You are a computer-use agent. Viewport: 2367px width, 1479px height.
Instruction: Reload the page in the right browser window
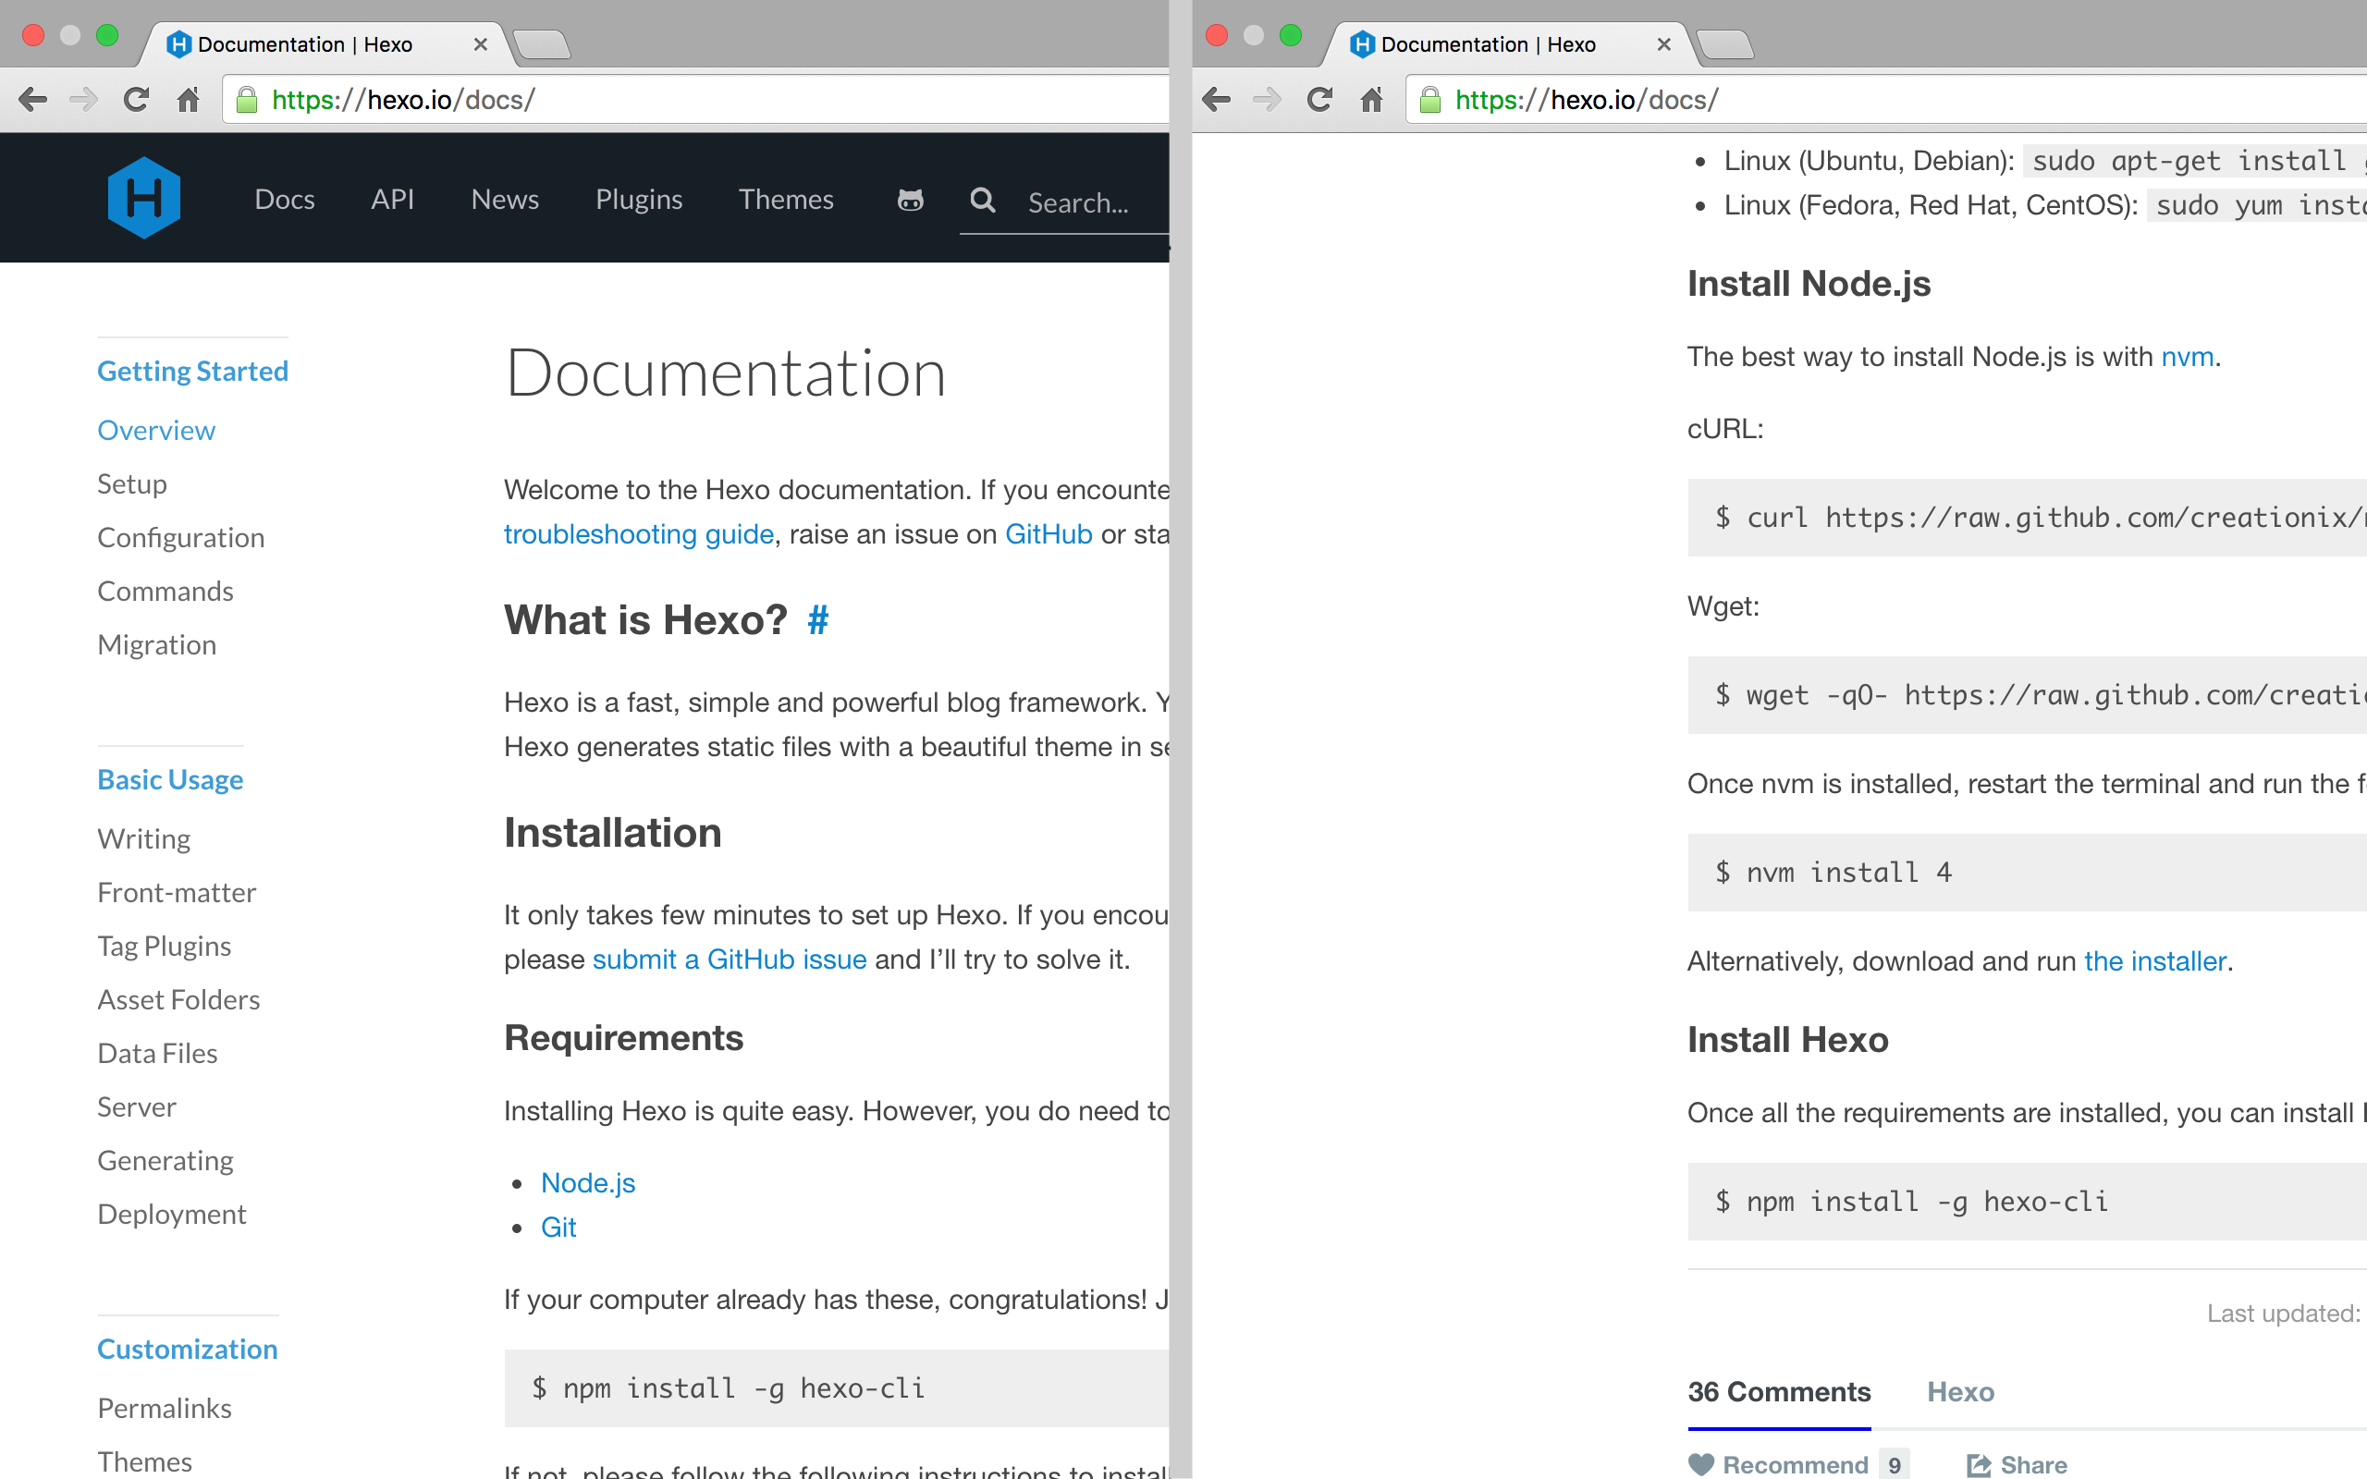(x=1319, y=100)
